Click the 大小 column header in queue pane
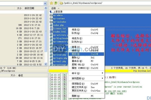Viewport: 151px width, 100px height. (13, 75)
